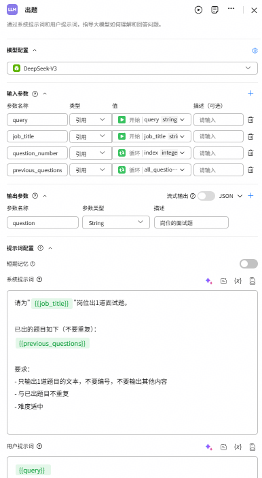The image size is (262, 478).
Task: Click {{previous_questions}} variable tag in system prompt
Action: tap(52, 343)
